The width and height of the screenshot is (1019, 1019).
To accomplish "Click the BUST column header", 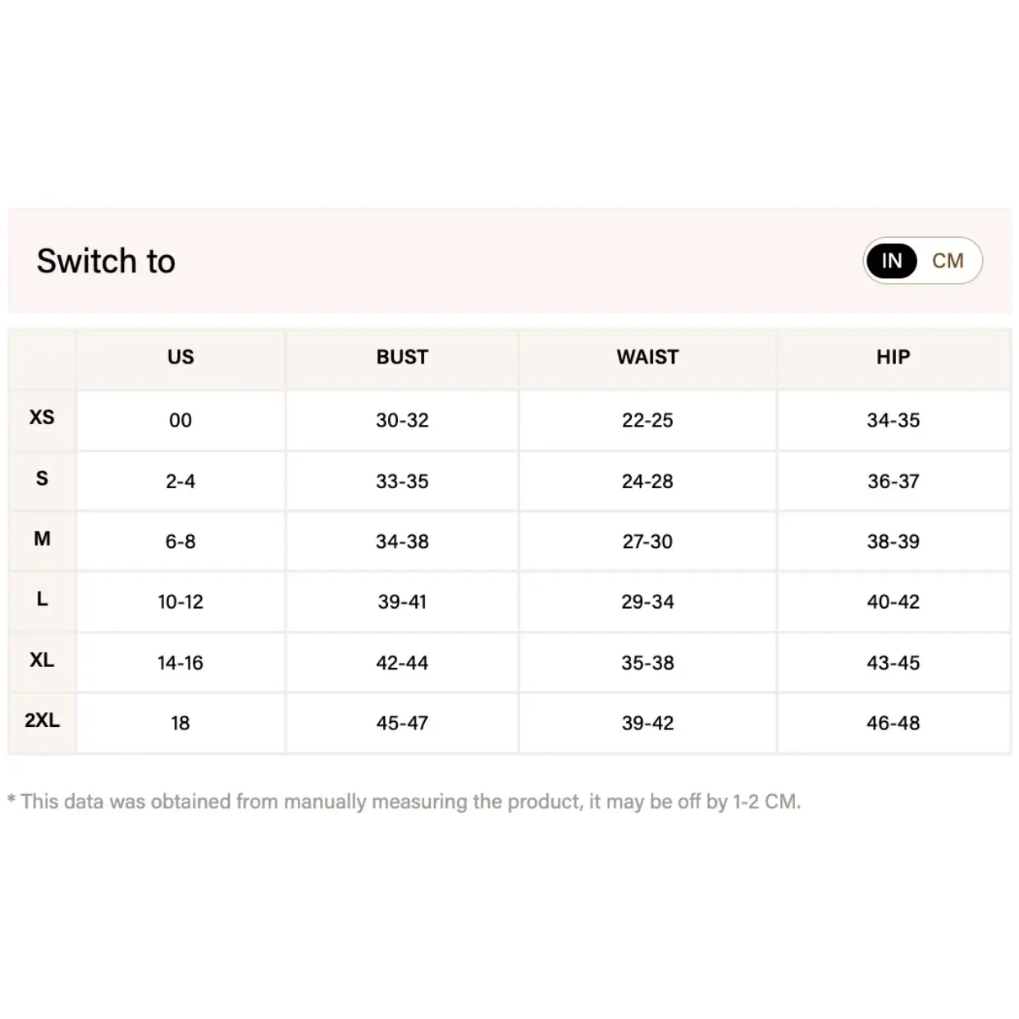I will pyautogui.click(x=402, y=357).
